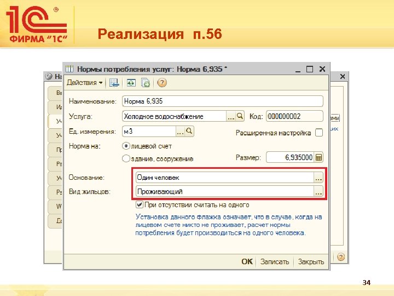Click the Вид жильцов field Проживающий

(x=225, y=192)
